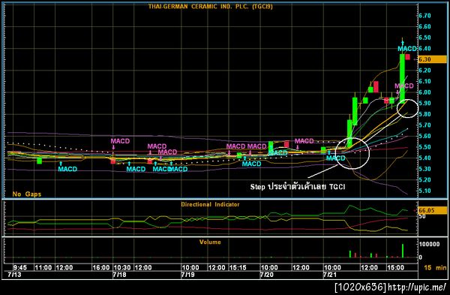The image size is (450, 295).
Task: Click the 6.70 price axis label
Action: click(x=424, y=16)
